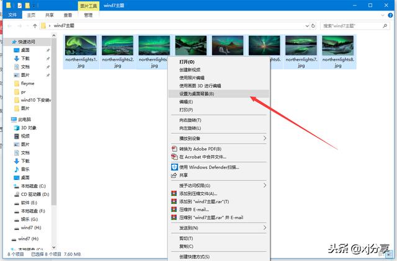Open the blue help question mark
The image size is (397, 261).
coord(390,15)
